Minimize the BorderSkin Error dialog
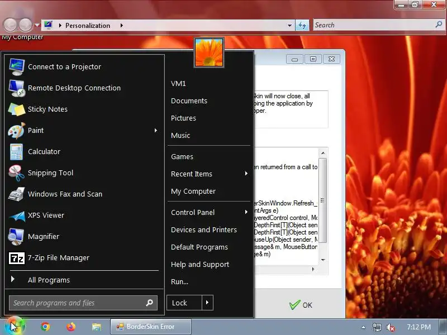Viewport: 447px width, 335px height. 295,59
